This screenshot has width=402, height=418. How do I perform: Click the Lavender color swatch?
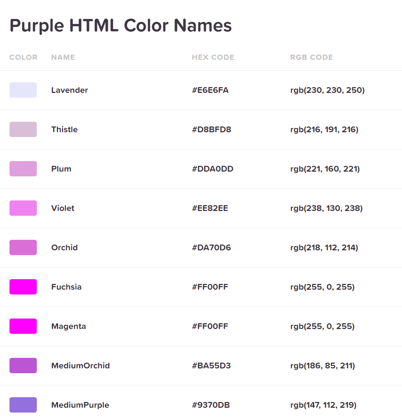(23, 90)
